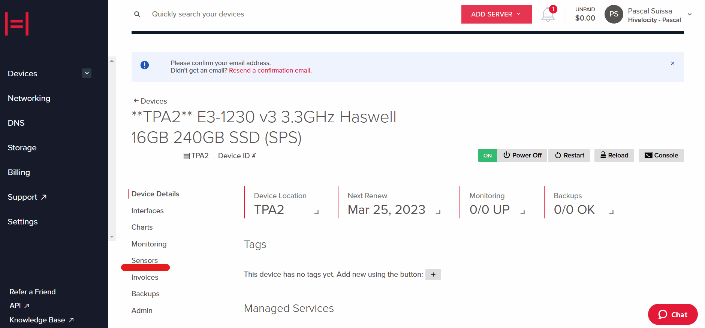Click the Managed Services heading
This screenshot has height=328, width=705.
click(x=289, y=308)
